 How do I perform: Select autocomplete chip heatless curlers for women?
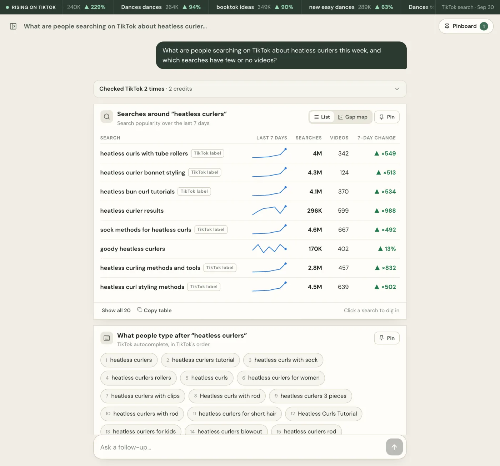pyautogui.click(x=281, y=378)
